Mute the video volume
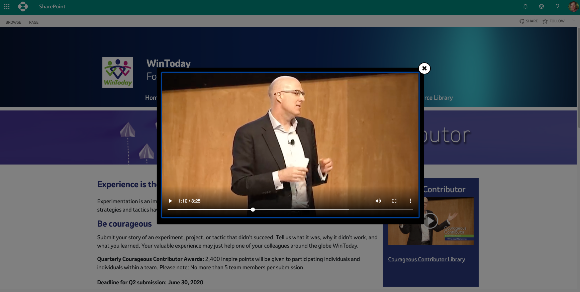 pos(378,201)
